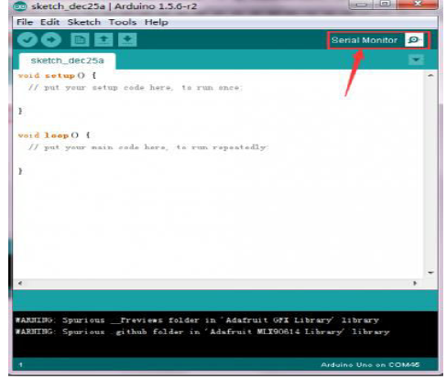Maximize the Arduino window
This screenshot has height=379, width=446.
point(386,5)
